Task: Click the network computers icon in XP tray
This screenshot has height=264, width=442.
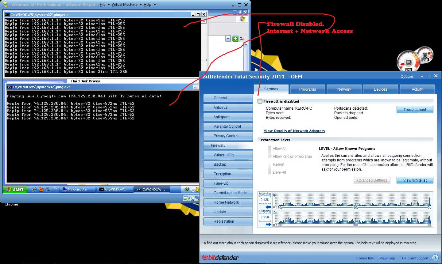Action: [192, 190]
